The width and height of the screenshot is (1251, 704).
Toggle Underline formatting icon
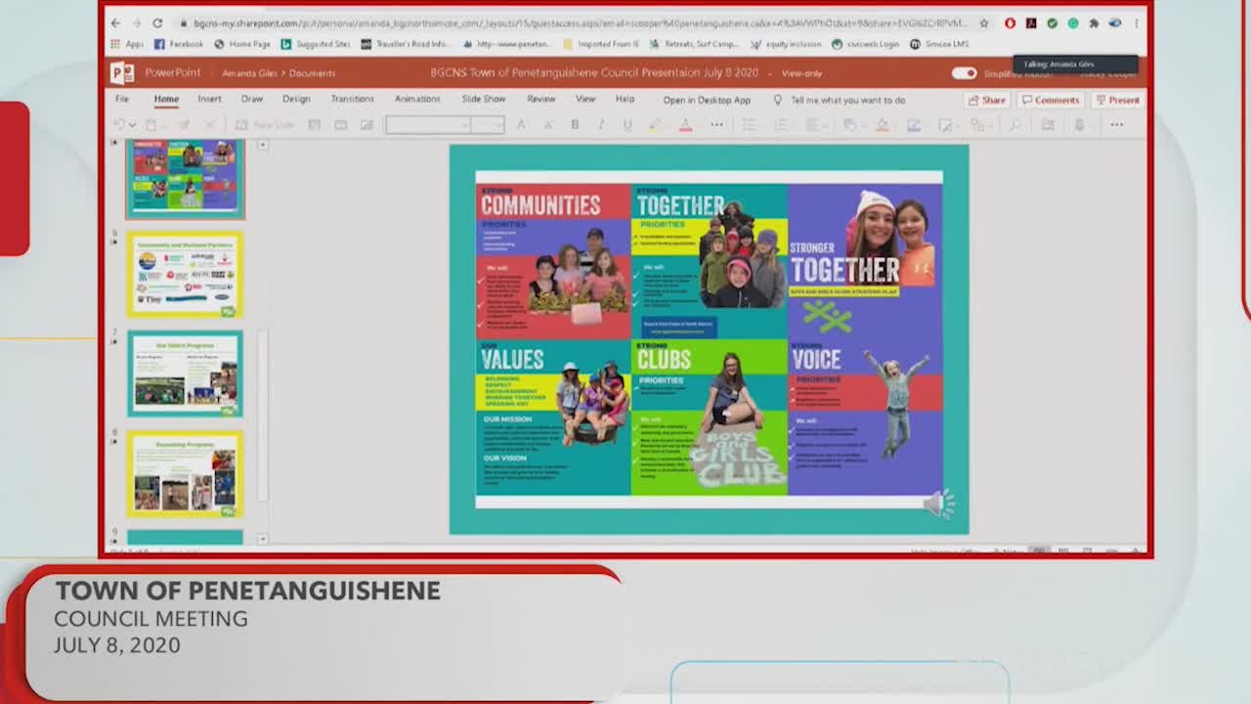tap(626, 125)
